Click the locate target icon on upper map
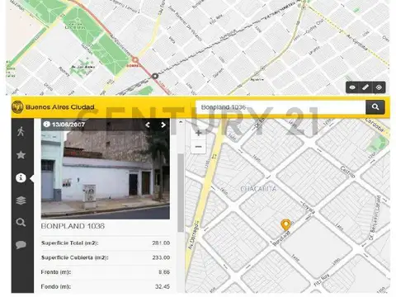Image resolution: width=396 pixels, height=297 pixels. (x=379, y=87)
